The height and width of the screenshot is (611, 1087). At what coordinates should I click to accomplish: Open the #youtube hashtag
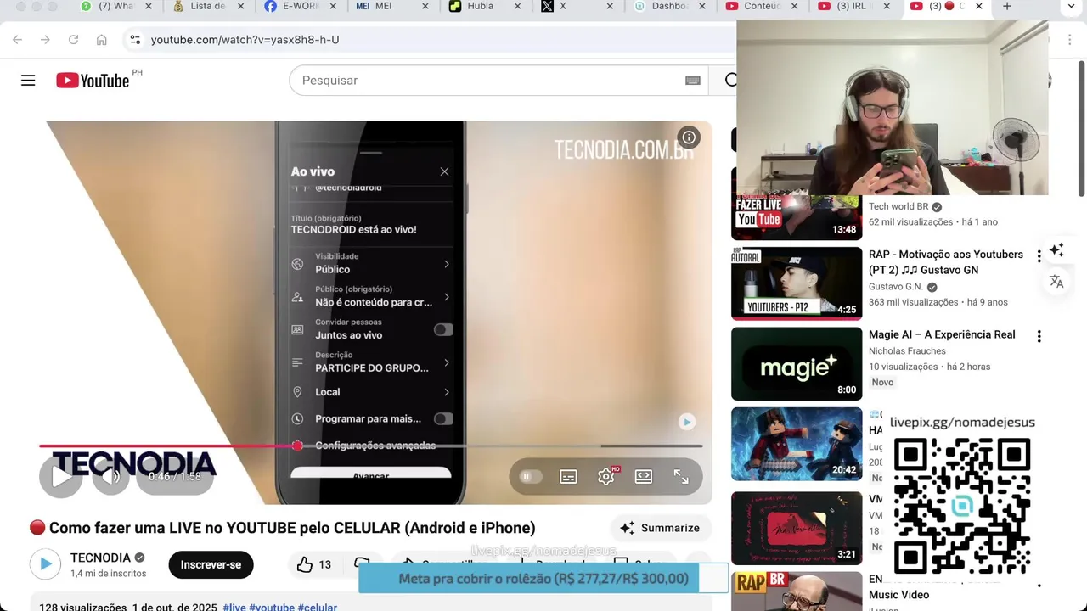[x=271, y=608]
